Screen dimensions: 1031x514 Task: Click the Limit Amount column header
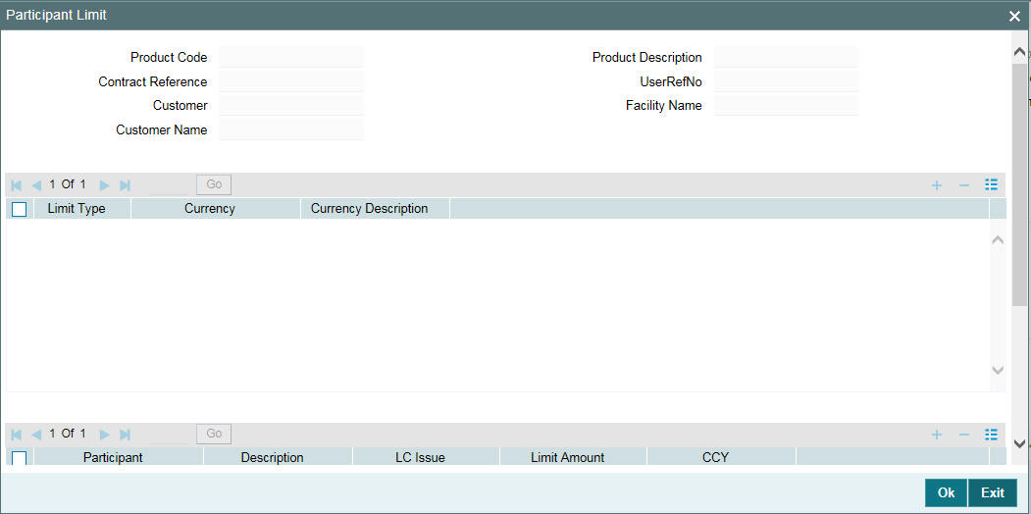point(573,457)
